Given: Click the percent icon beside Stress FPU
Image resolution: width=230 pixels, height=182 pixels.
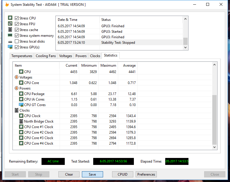Looking at the screenshot, I should pyautogui.click(x=10, y=23).
